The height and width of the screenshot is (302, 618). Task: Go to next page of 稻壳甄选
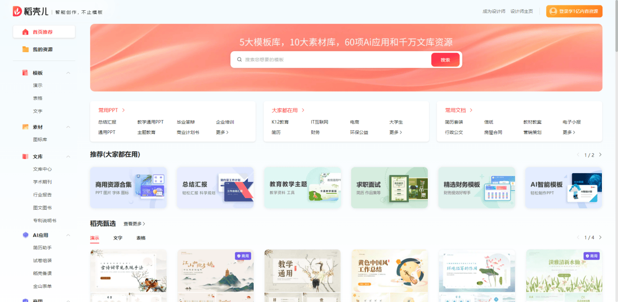pos(600,238)
